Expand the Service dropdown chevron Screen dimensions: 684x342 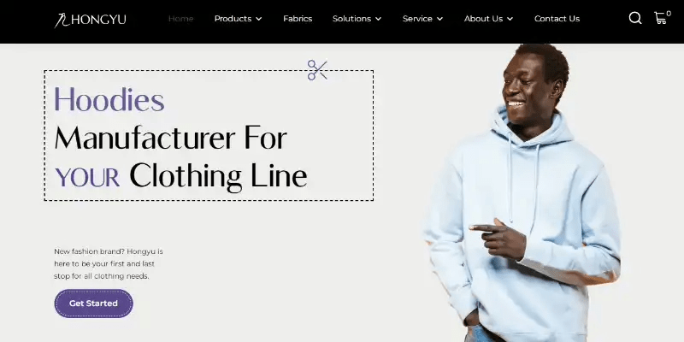click(x=439, y=19)
